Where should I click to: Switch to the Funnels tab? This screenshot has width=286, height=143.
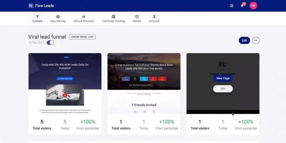[37, 19]
